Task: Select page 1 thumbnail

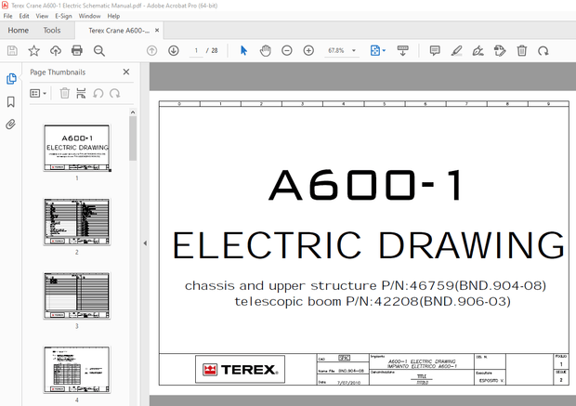Action: pos(77,148)
